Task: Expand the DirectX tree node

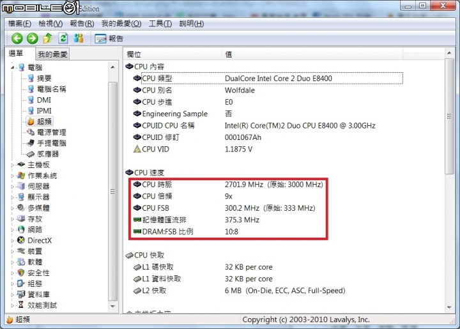Action: pyautogui.click(x=12, y=241)
